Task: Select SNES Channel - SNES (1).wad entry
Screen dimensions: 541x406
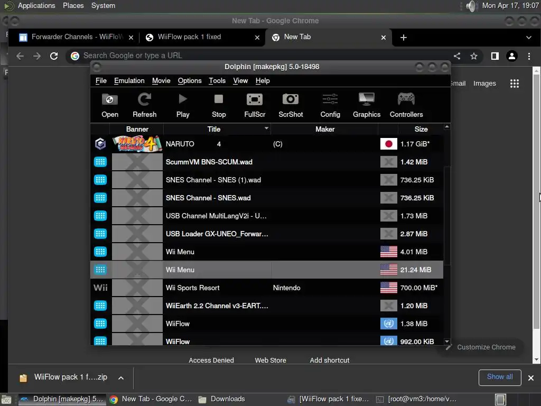Action: point(267,180)
